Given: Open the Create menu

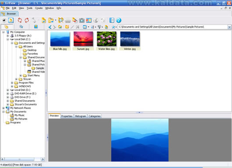Looking at the screenshot, I should point(39,8).
